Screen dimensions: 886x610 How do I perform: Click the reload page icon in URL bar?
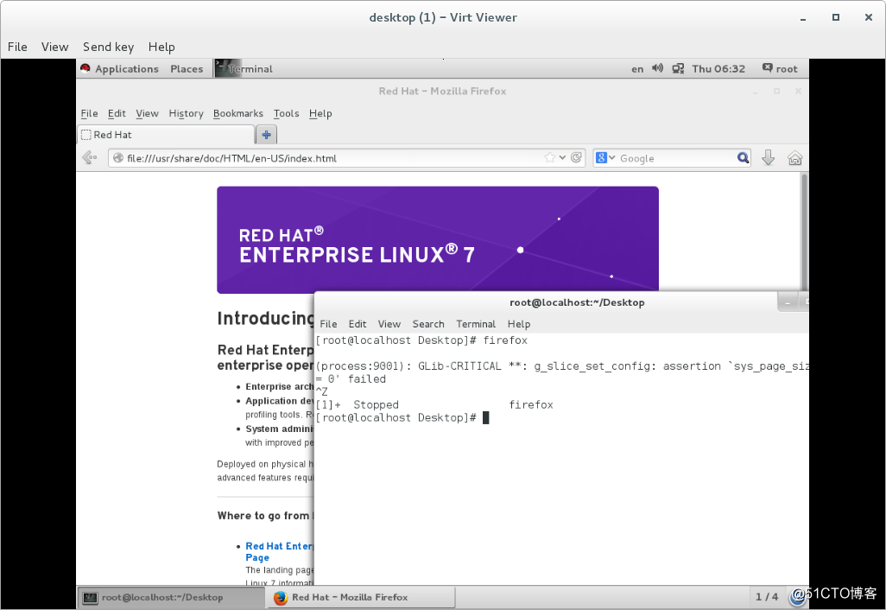pos(576,158)
